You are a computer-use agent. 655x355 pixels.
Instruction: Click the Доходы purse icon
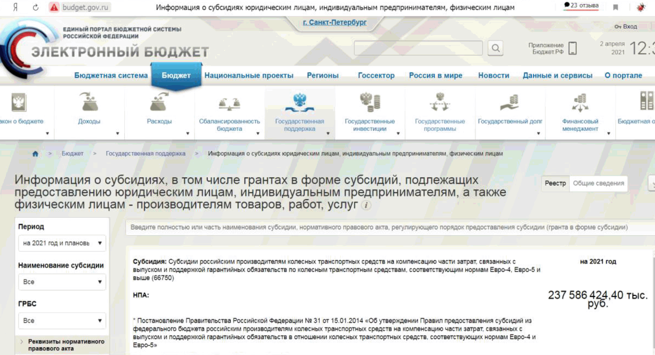point(89,101)
